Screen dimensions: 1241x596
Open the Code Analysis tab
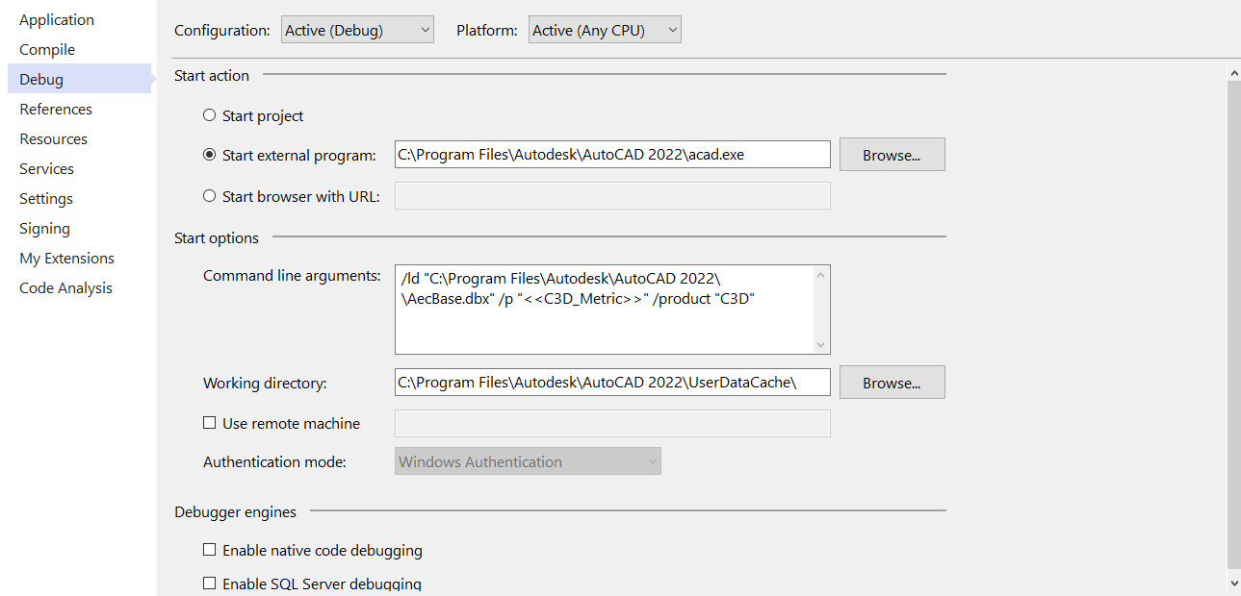65,288
